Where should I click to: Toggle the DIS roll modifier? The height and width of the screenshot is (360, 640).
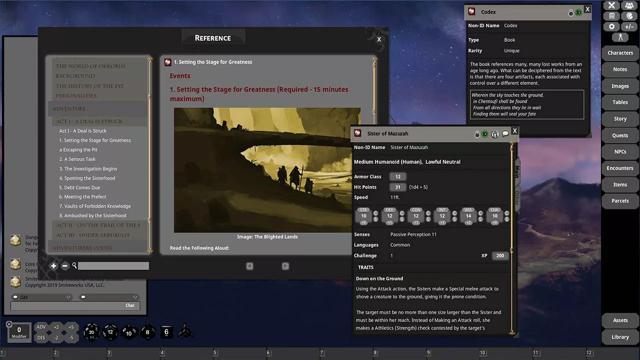(41, 337)
